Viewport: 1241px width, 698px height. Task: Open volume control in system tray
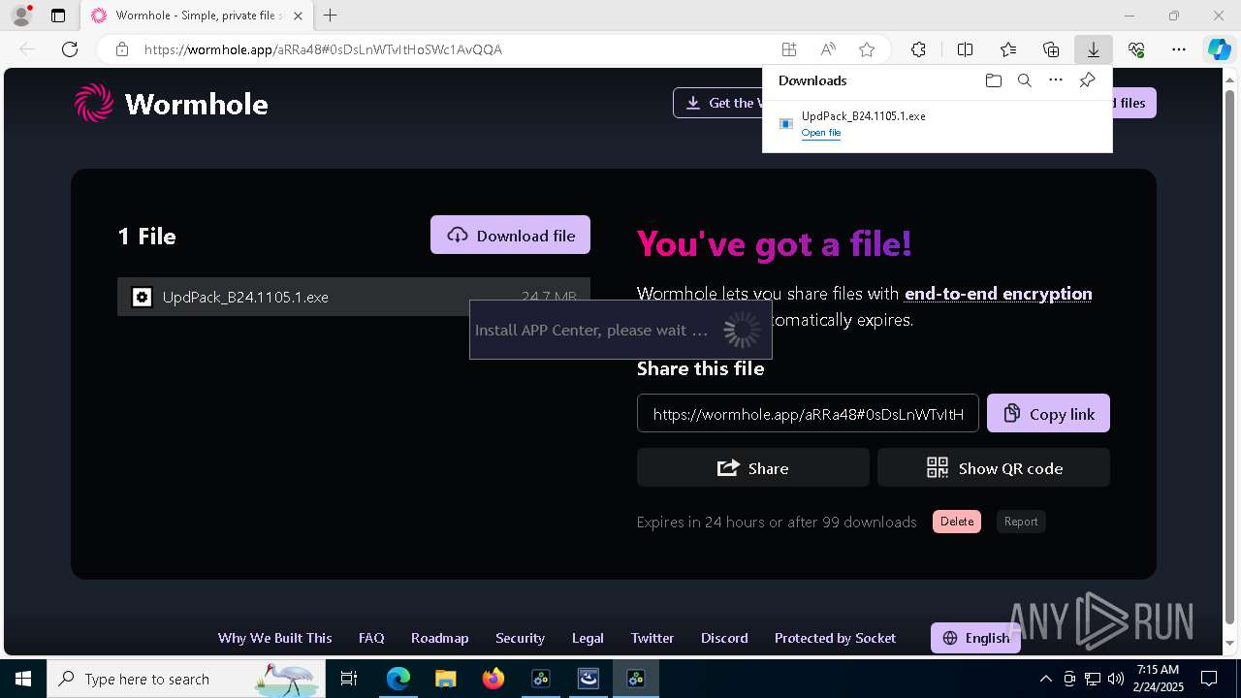pos(1115,679)
